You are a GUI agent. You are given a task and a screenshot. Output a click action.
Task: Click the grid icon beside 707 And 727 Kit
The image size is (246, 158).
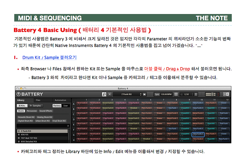[x=19, y=138]
